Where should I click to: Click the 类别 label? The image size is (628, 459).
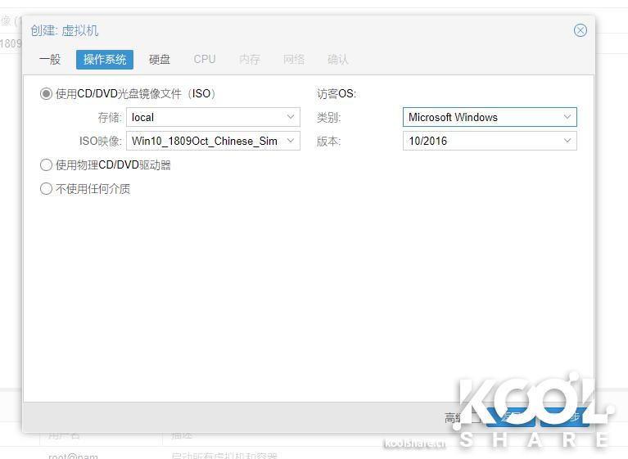tap(328, 117)
